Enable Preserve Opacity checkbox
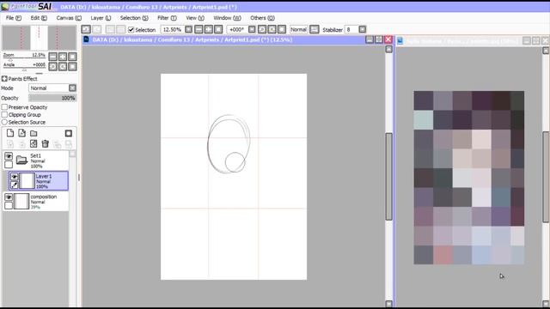The height and width of the screenshot is (309, 550). pos(4,107)
